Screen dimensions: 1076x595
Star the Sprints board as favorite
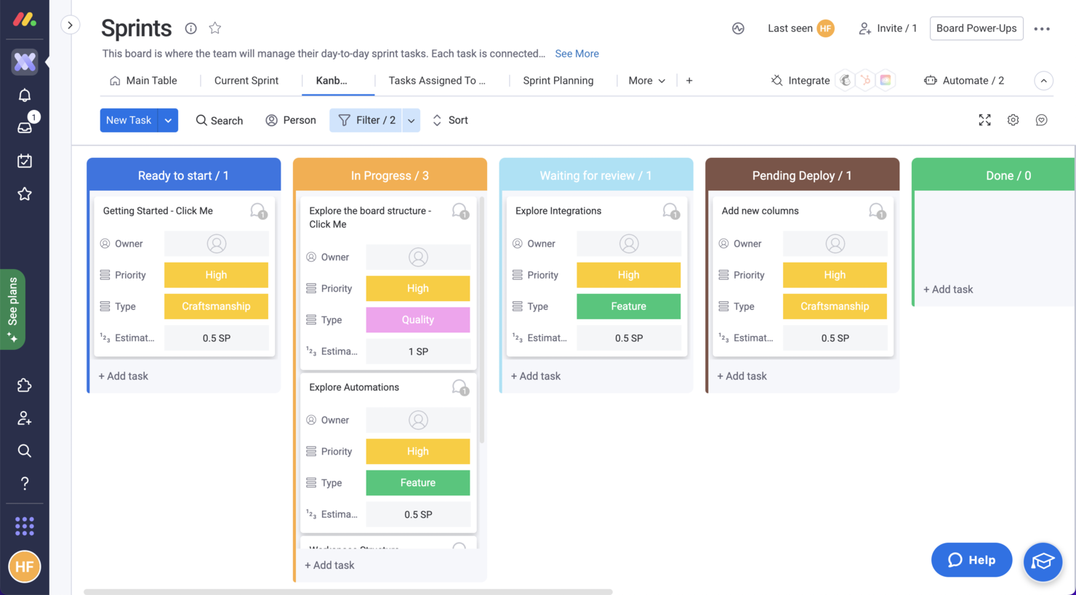215,28
